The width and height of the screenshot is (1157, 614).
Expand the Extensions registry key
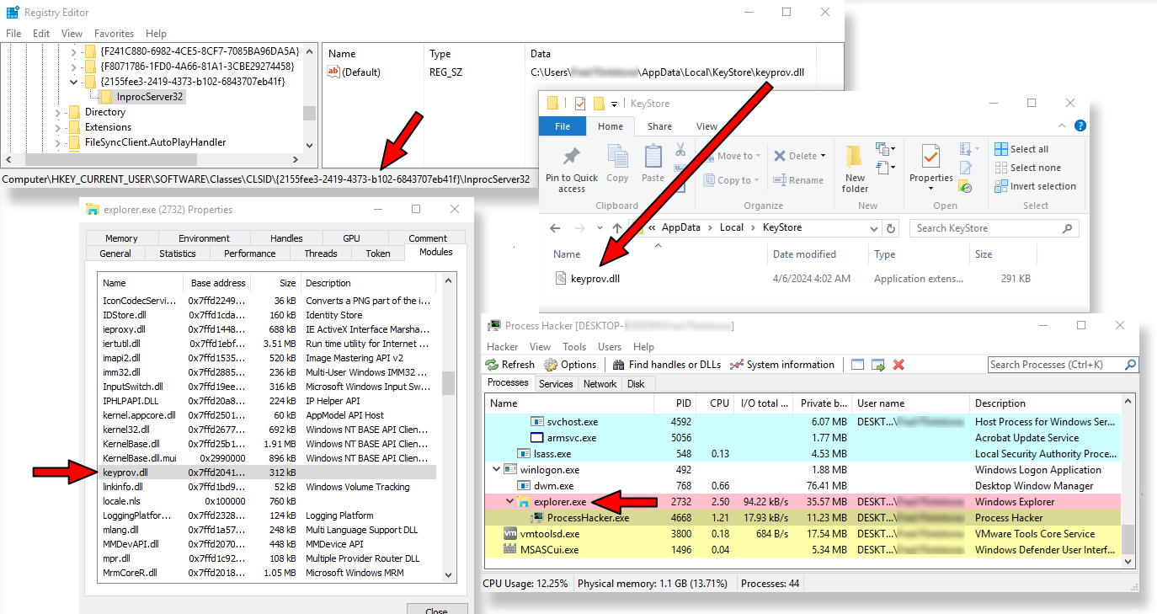(58, 127)
